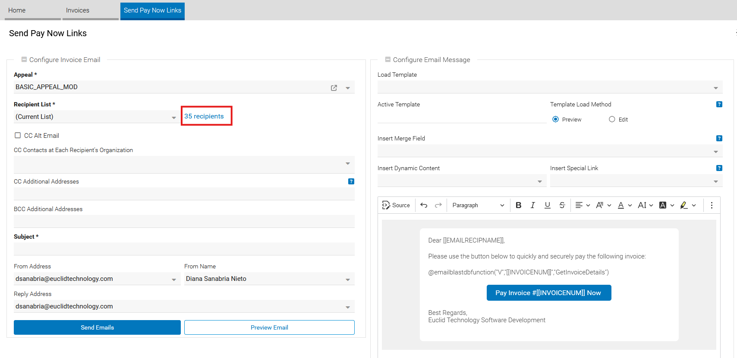Open help for CC Additional Addresses
This screenshot has height=358, width=737.
[x=351, y=181]
